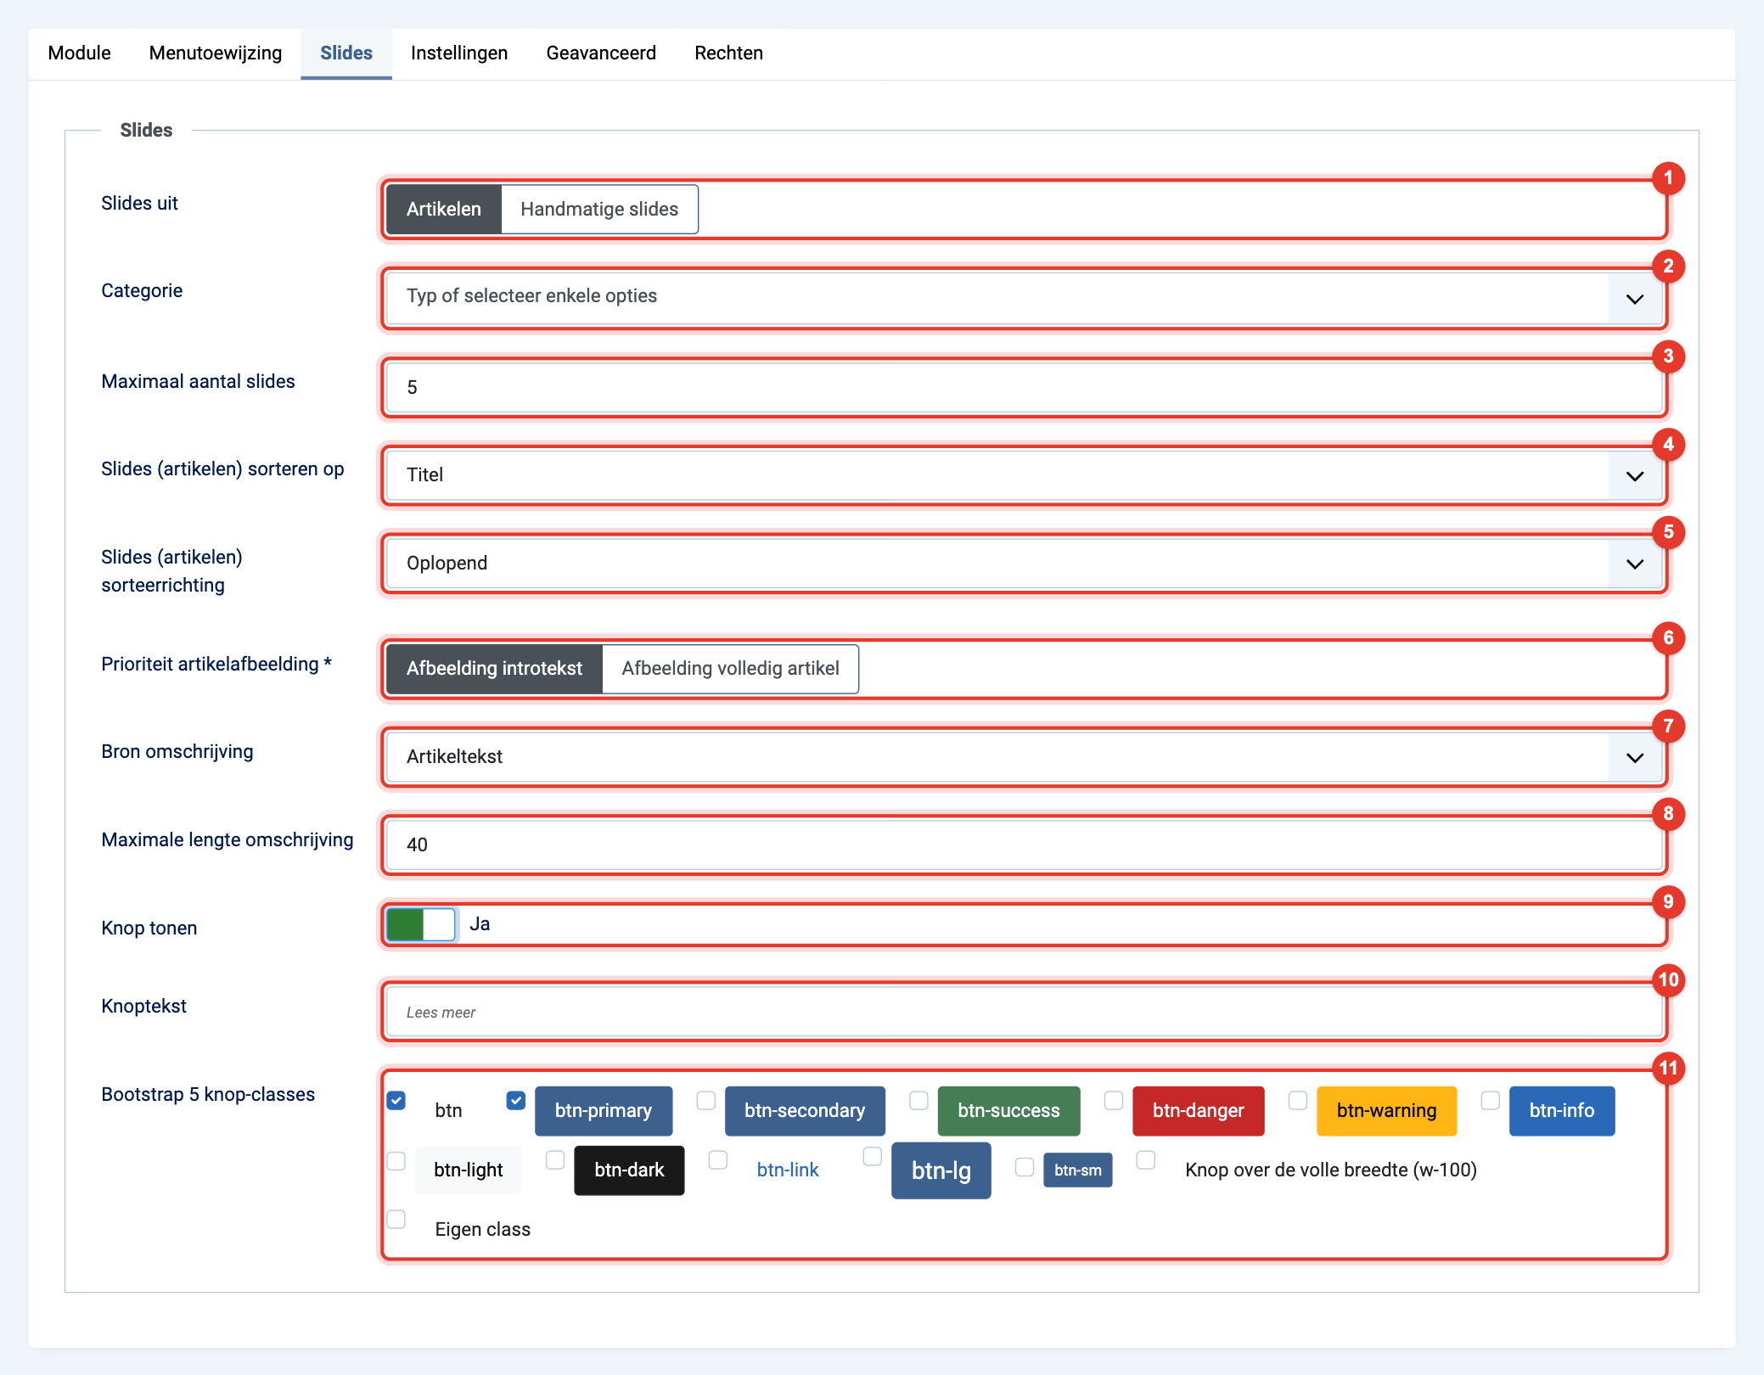Check the btn-sm checkbox
Image resolution: width=1764 pixels, height=1375 pixels.
(1025, 1167)
